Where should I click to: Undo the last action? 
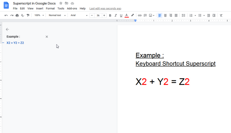tap(6, 15)
